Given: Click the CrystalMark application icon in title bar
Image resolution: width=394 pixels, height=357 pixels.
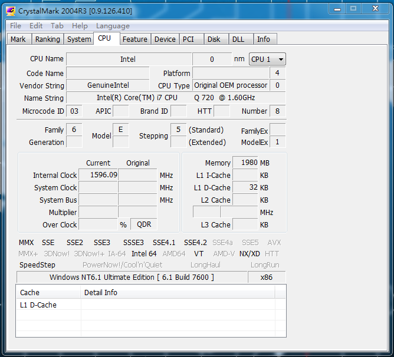Looking at the screenshot, I should [x=11, y=11].
